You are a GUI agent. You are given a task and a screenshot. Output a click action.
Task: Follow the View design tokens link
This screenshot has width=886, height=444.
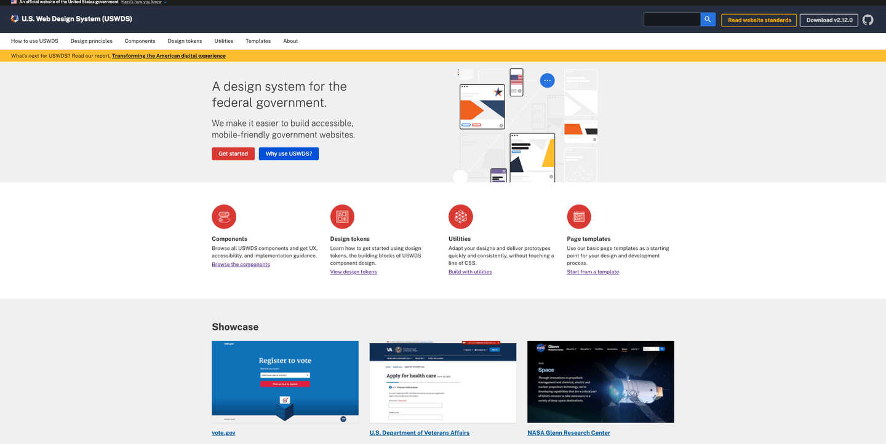point(353,272)
